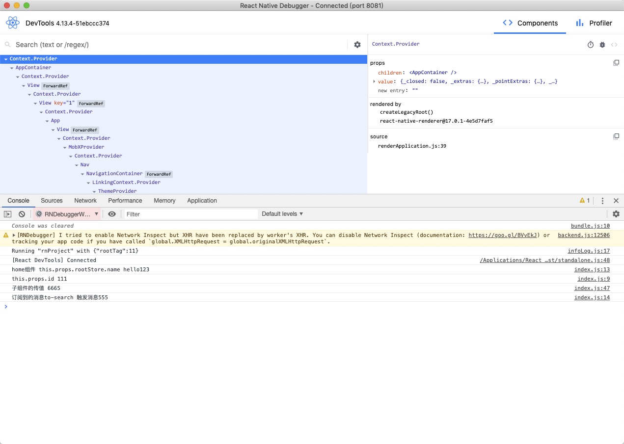Open console settings gear icon
This screenshot has width=624, height=444.
(616, 214)
